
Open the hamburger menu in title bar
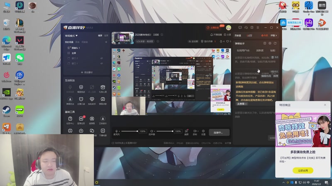(x=258, y=27)
